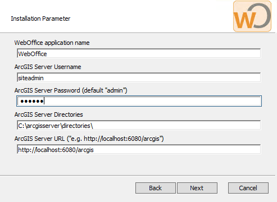This screenshot has width=277, height=202.
Task: Click the ArcGIS Server URL example label
Action: pos(89,139)
